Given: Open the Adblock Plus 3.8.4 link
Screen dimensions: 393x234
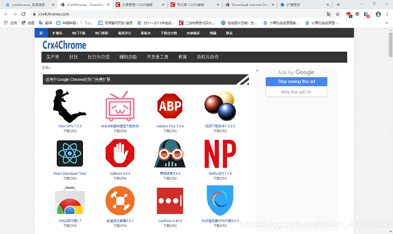Looking at the screenshot, I should 170,126.
